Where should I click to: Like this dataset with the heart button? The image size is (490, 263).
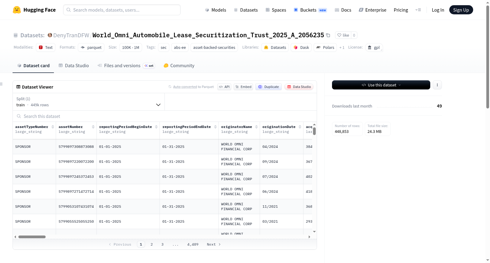click(x=343, y=35)
